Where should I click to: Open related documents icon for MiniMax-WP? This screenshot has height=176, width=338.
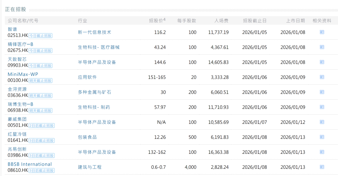pyautogui.click(x=322, y=77)
